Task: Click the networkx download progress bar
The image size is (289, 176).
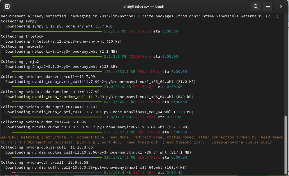Action: pyautogui.click(x=57, y=57)
